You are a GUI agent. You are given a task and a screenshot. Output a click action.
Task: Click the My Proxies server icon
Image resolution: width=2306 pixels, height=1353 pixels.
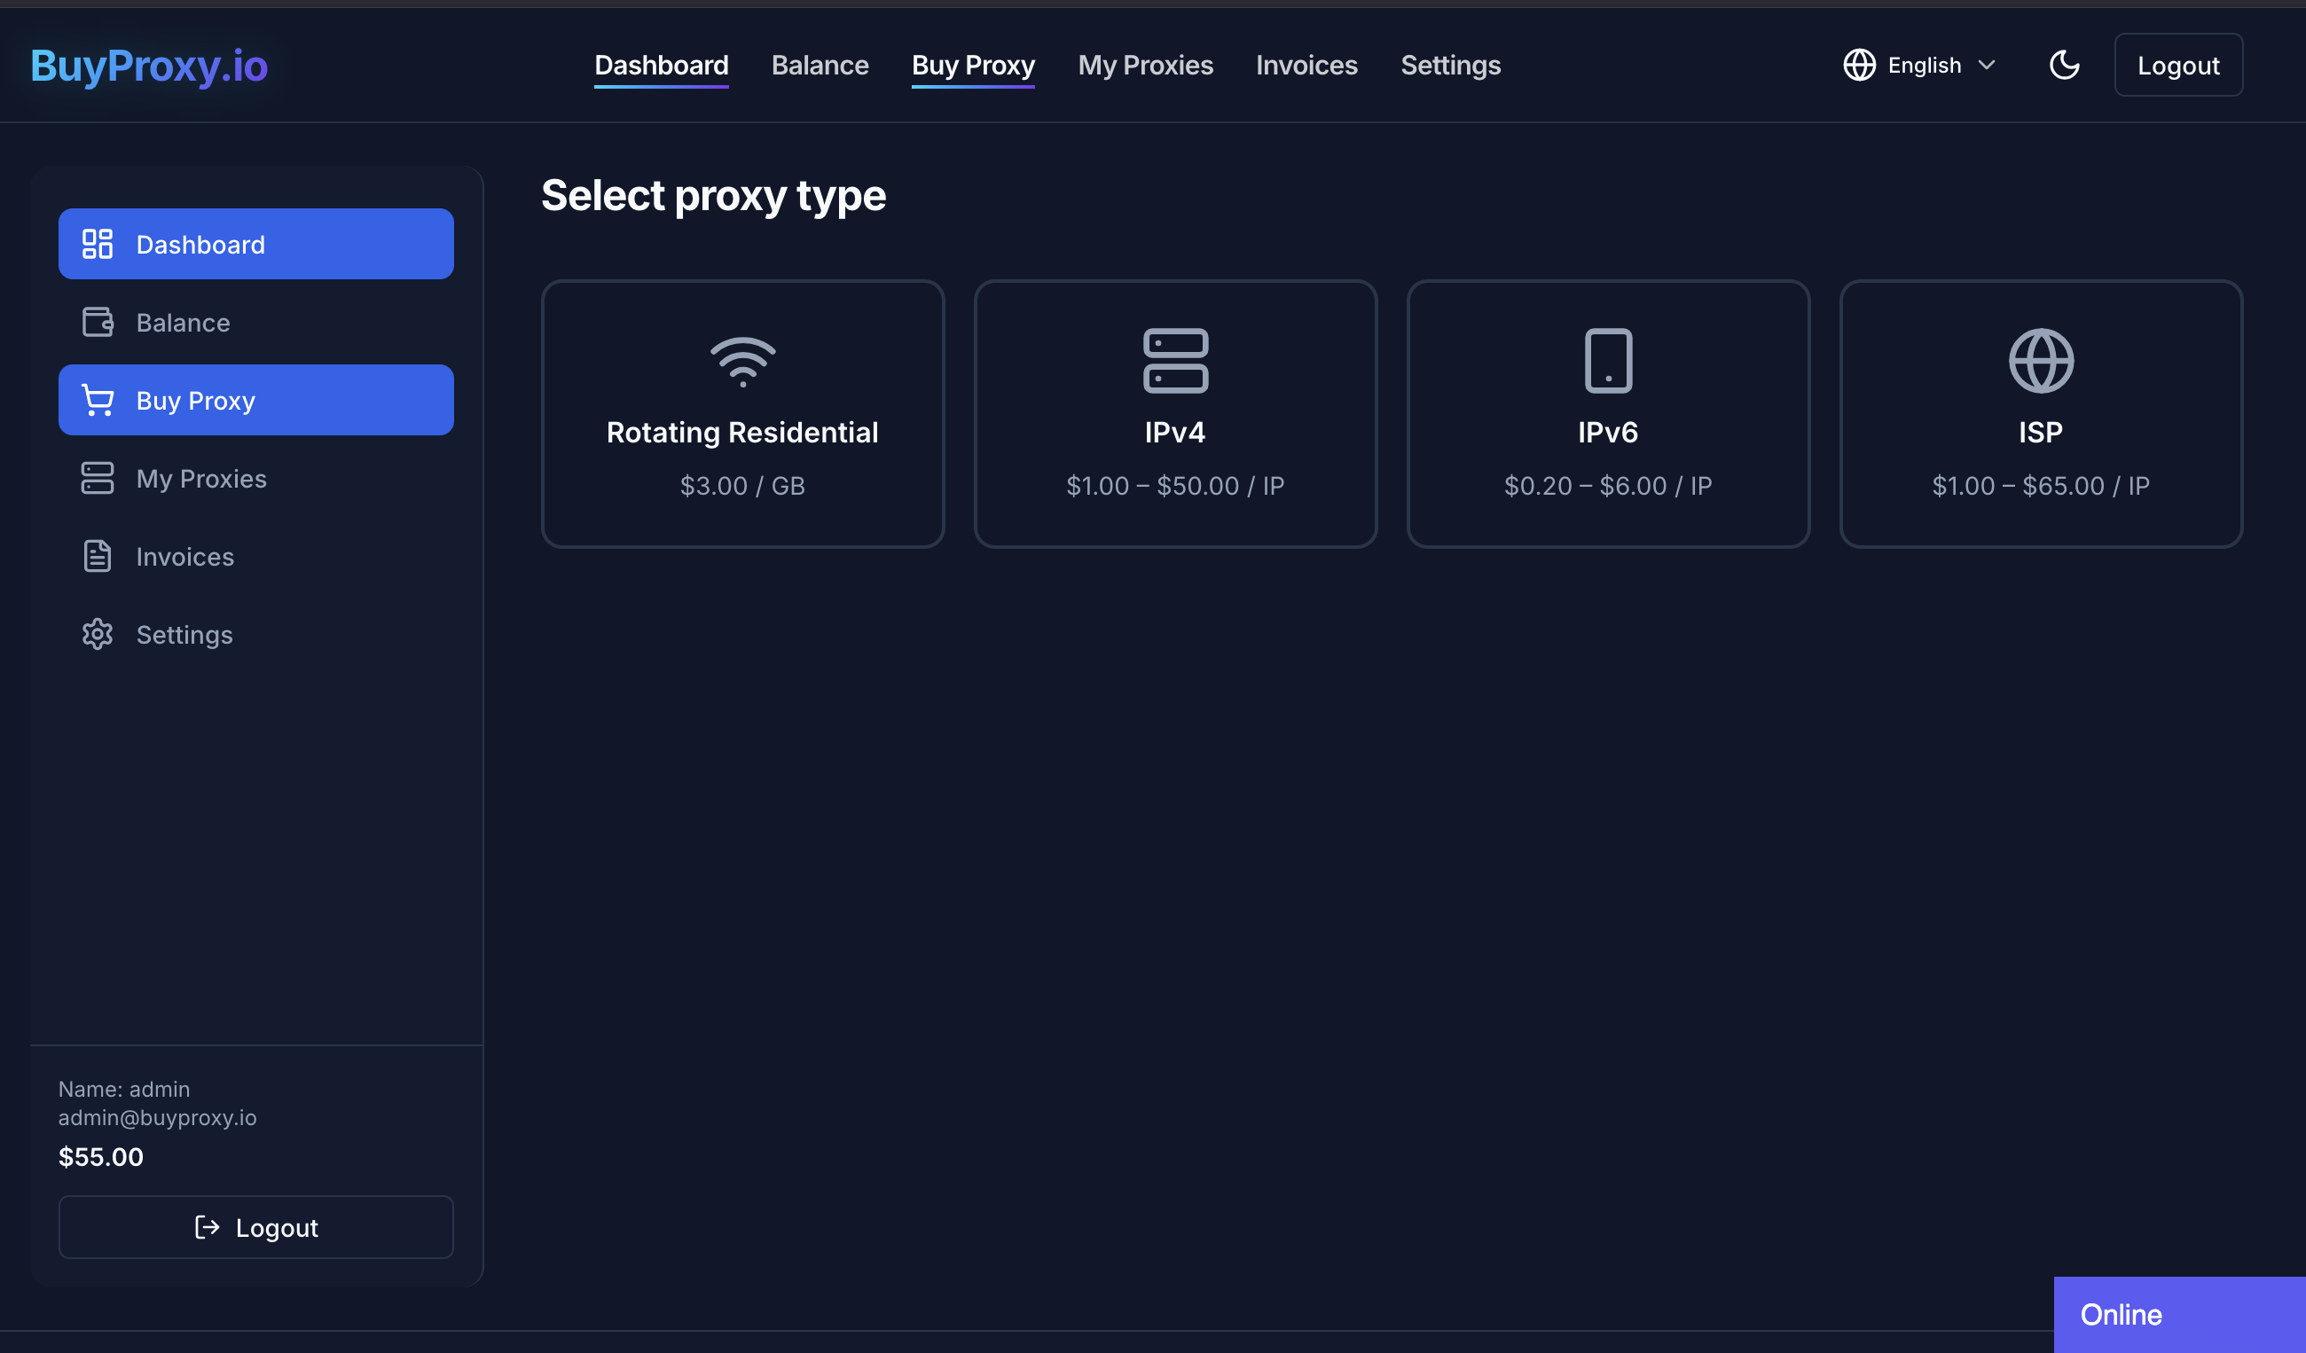click(97, 478)
